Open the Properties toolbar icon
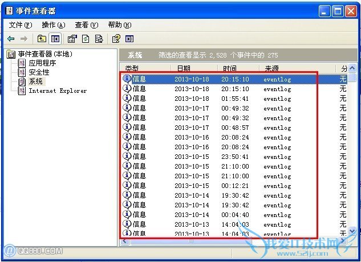This screenshot has height=262, width=361. click(72, 39)
